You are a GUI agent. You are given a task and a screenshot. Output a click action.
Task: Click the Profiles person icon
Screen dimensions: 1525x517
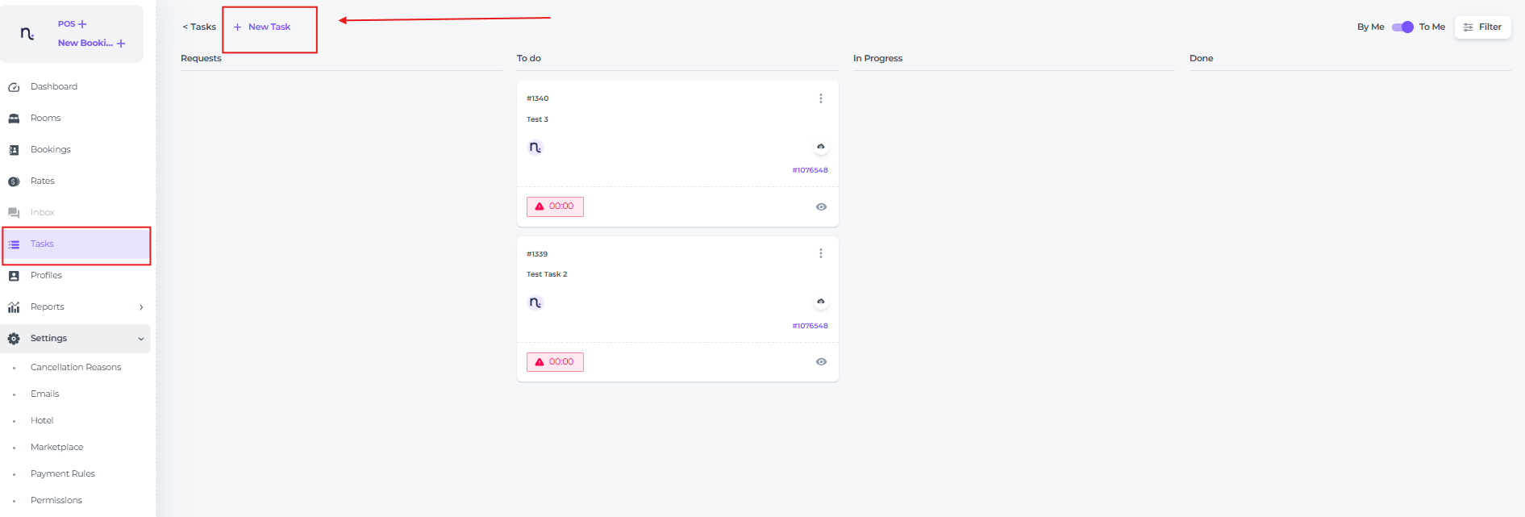click(x=14, y=276)
